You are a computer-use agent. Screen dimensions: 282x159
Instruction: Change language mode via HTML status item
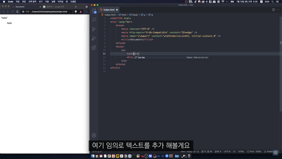coord(241,151)
